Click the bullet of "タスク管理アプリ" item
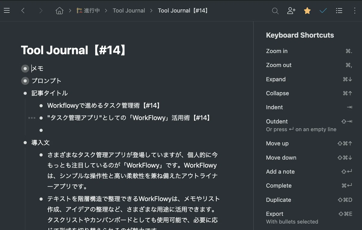This screenshot has height=230, width=362. click(41, 118)
